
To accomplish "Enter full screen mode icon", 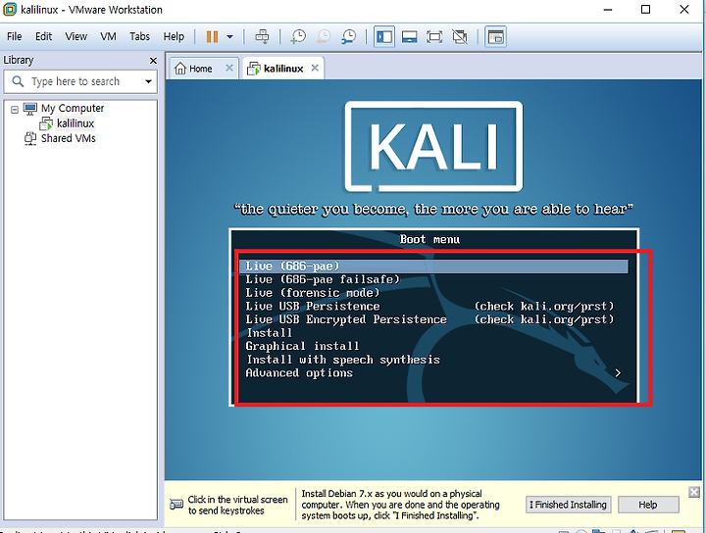I will [434, 36].
